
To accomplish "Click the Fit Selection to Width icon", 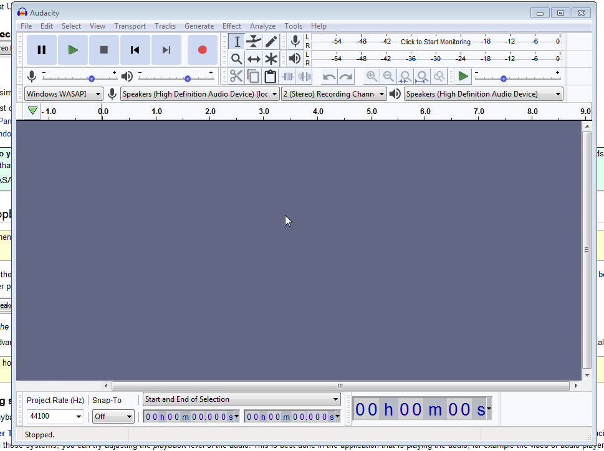I will pos(405,76).
